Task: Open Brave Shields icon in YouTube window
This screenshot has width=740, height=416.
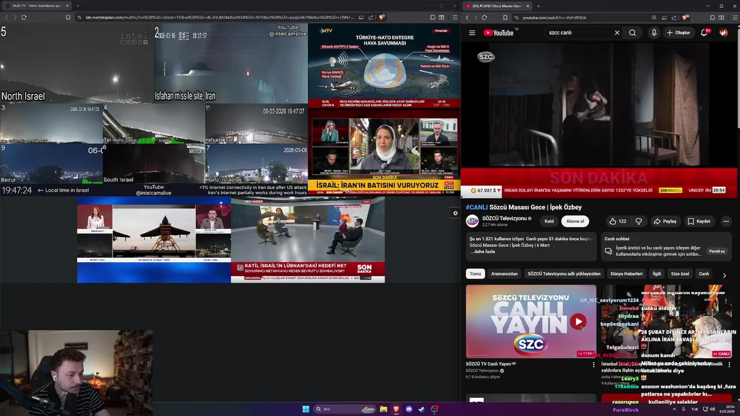Action: point(685,17)
